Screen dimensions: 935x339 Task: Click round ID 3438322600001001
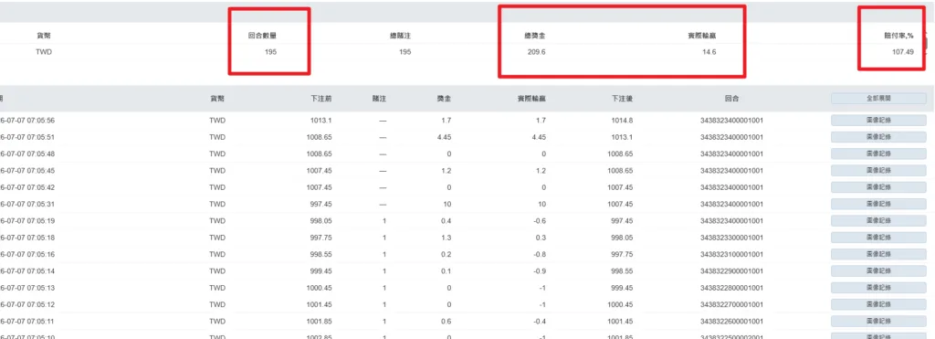[732, 321]
